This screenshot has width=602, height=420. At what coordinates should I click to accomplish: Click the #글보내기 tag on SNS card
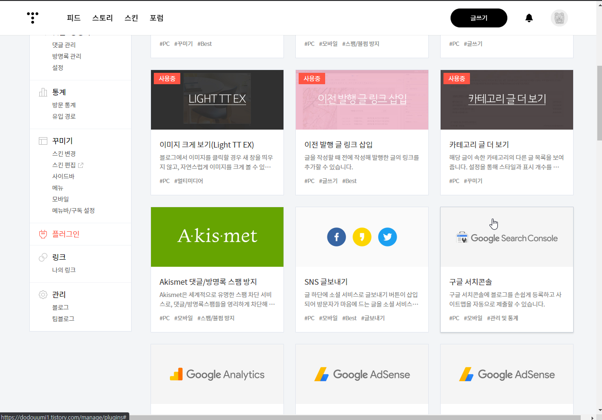point(373,318)
